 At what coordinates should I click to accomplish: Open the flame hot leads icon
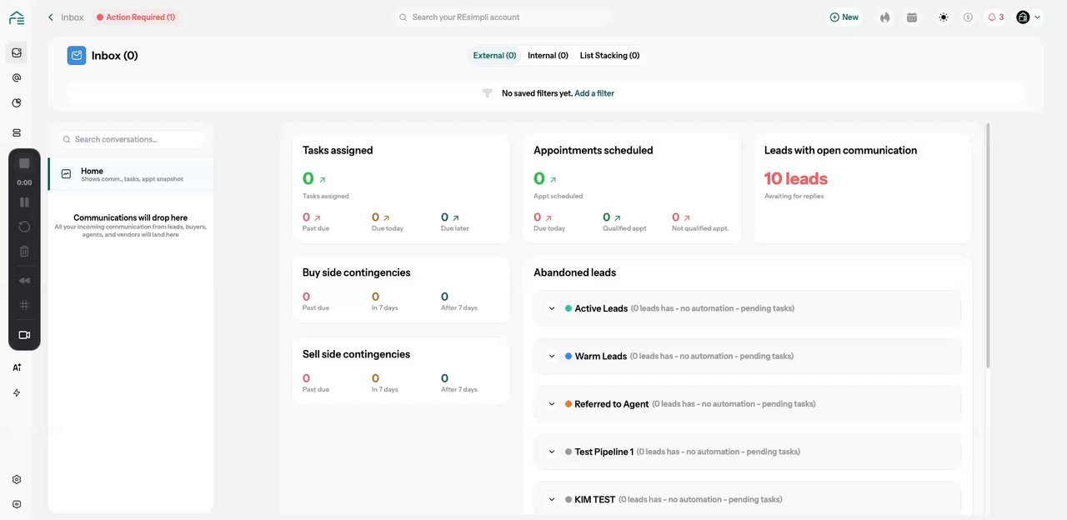click(x=885, y=17)
